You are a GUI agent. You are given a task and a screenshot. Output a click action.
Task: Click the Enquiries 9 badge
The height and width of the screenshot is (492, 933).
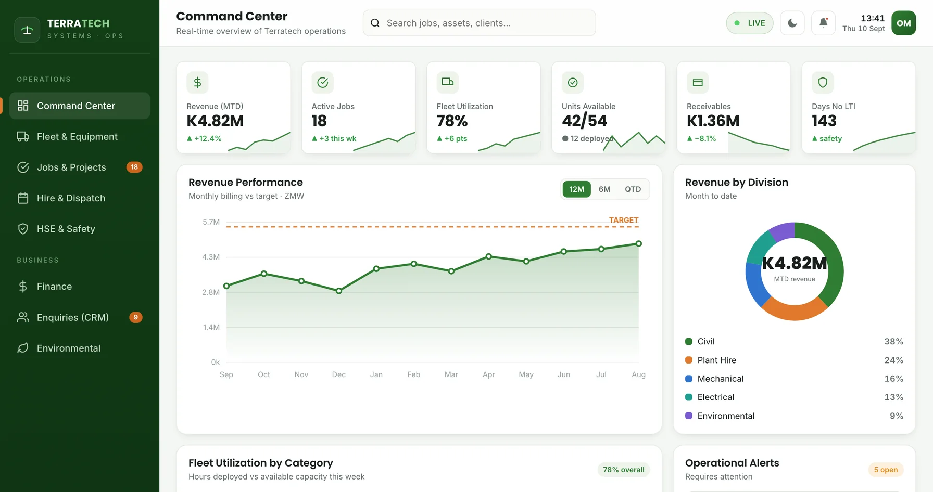click(136, 317)
